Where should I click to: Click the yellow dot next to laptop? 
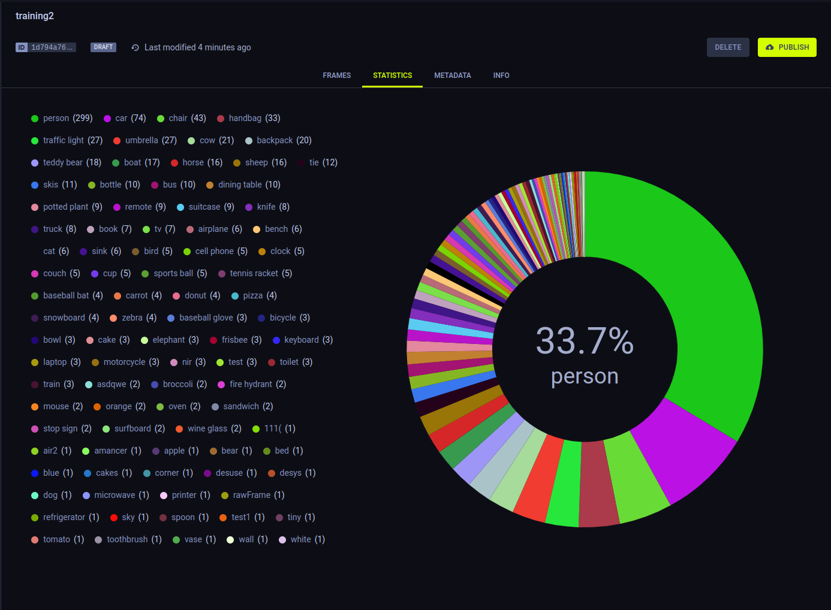click(x=34, y=362)
